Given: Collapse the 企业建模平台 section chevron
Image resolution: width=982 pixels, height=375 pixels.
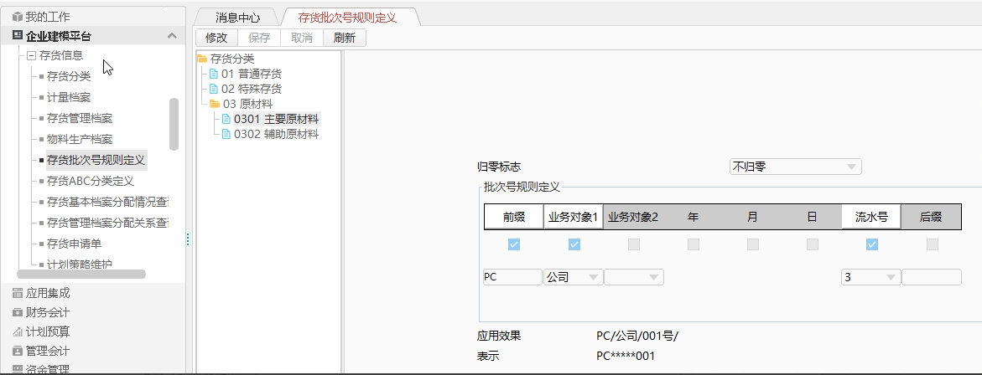Looking at the screenshot, I should tap(172, 36).
